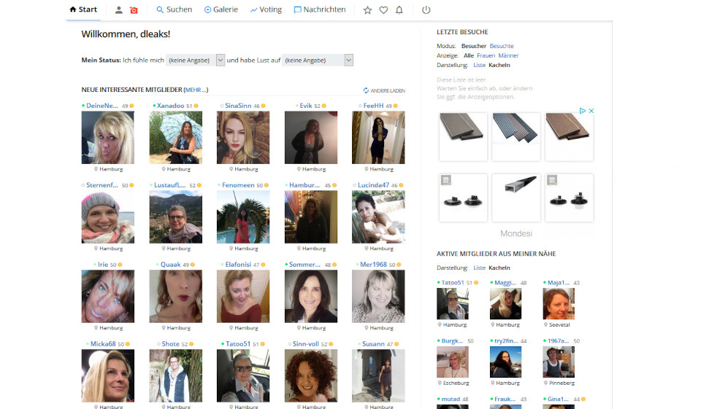Open notifications bell icon
This screenshot has height=409, width=701.
(x=399, y=10)
